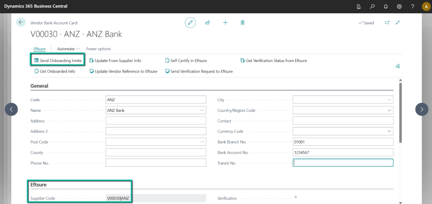Viewport: 432px width, 204px height.
Task: Go back using the back arrow
Action: (21, 22)
